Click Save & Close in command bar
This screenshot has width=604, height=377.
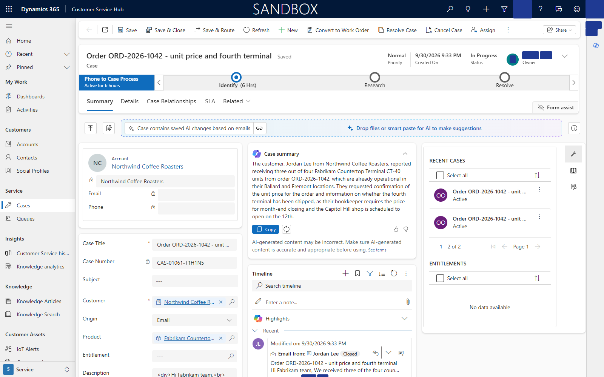click(166, 30)
